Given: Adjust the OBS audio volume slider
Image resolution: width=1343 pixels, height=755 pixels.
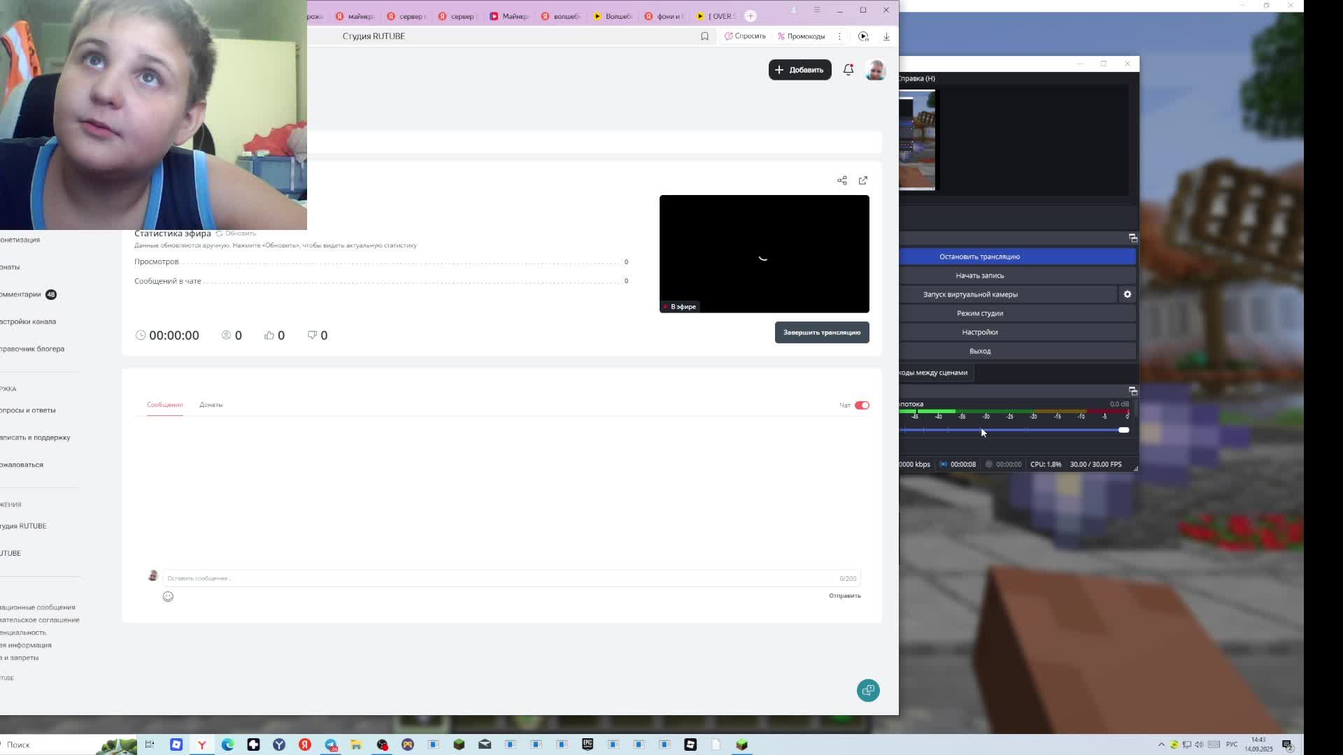Looking at the screenshot, I should (1123, 430).
